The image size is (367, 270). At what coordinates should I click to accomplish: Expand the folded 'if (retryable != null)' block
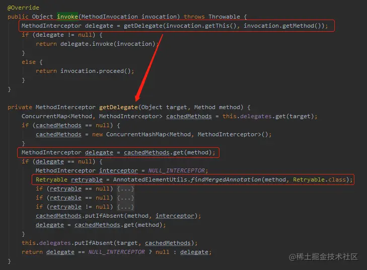(125, 207)
